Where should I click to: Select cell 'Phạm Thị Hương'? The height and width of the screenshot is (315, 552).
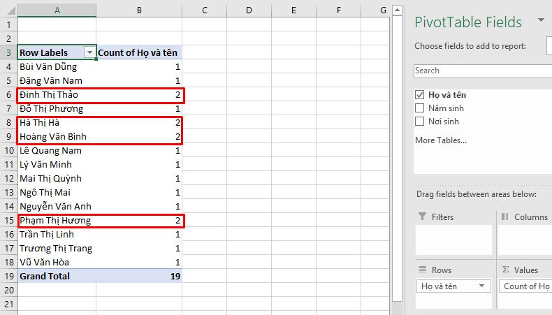57,220
